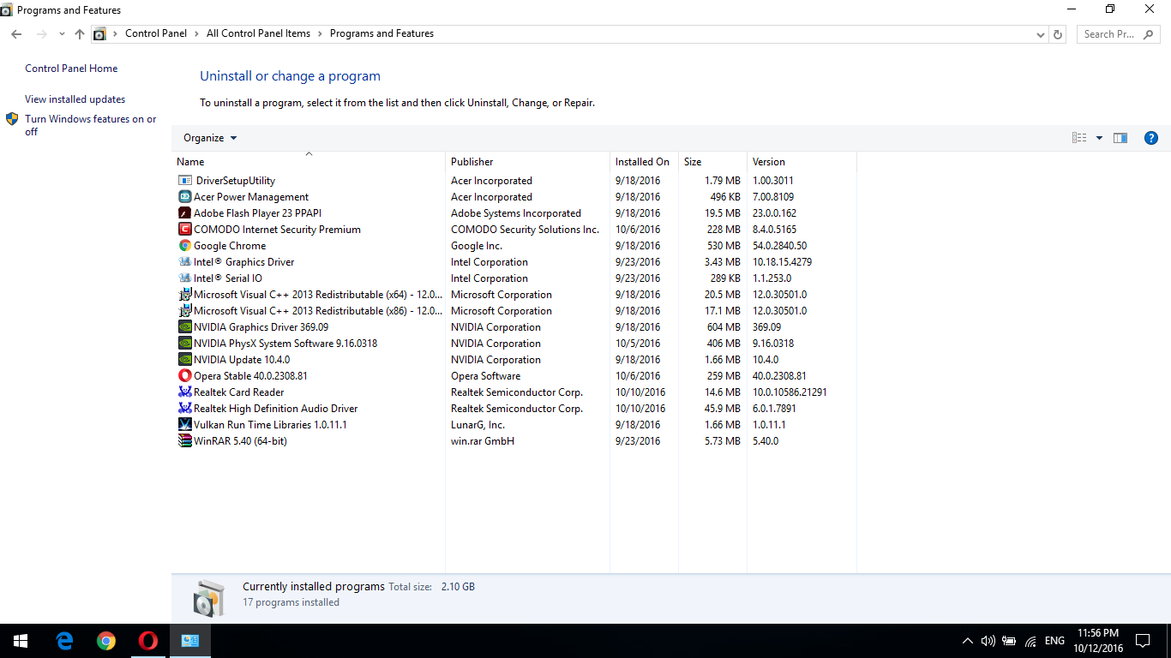
Task: Click the Google Chrome icon in program list
Action: click(185, 246)
